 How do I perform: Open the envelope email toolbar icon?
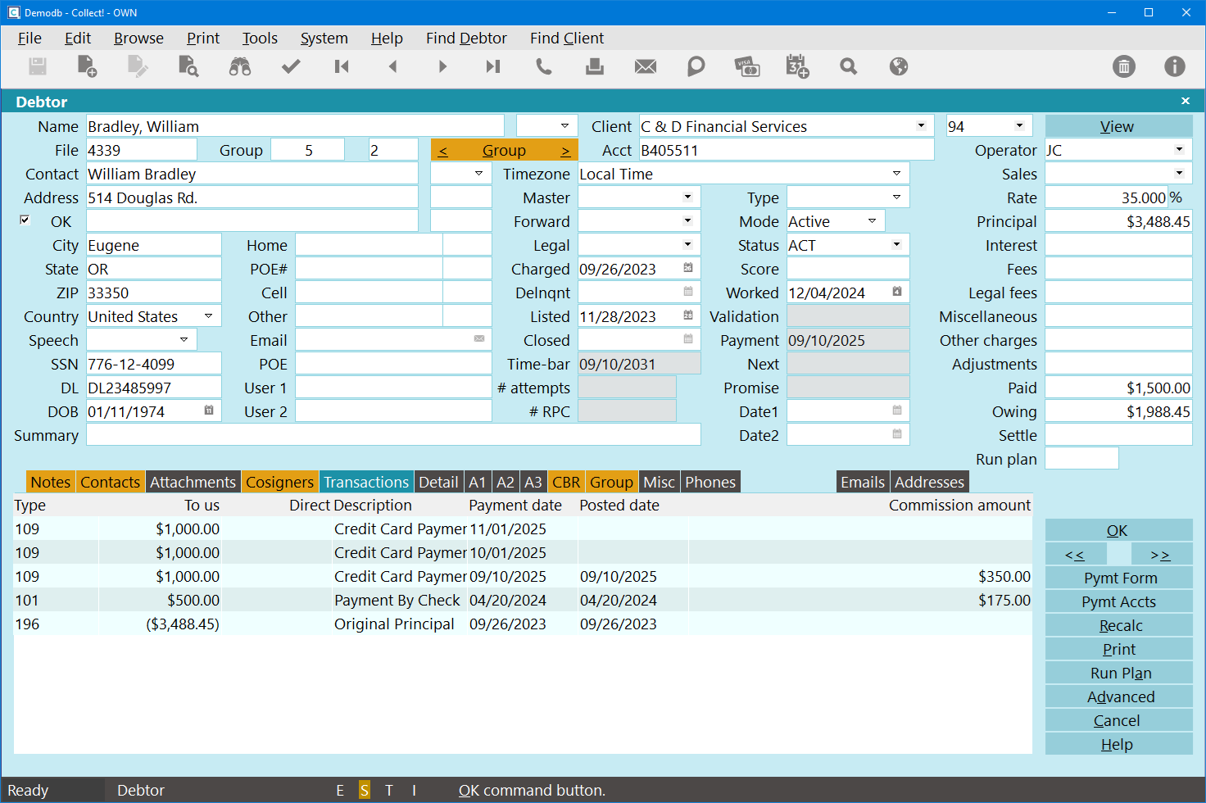pyautogui.click(x=646, y=67)
